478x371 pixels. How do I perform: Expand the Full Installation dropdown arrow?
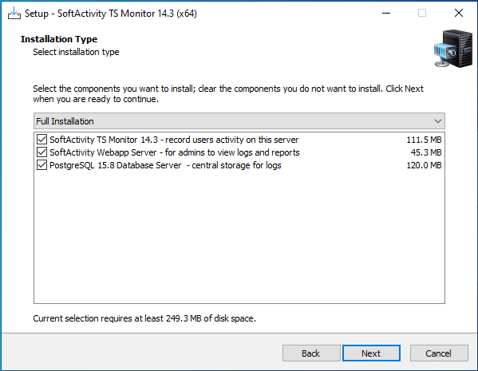438,121
